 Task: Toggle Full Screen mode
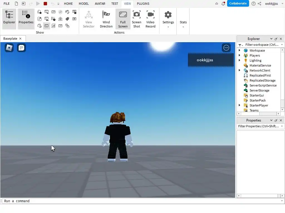tap(123, 19)
